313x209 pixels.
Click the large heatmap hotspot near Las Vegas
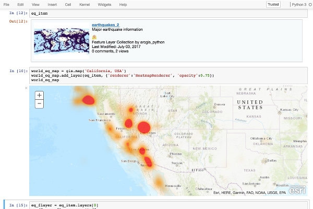tap(144, 127)
